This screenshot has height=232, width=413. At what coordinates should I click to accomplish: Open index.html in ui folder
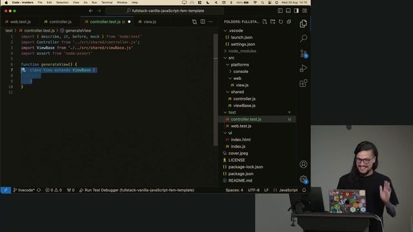point(241,140)
